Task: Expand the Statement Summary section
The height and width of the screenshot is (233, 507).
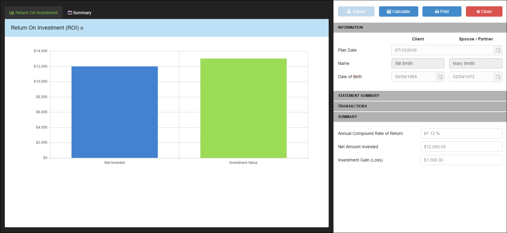Action: point(420,96)
